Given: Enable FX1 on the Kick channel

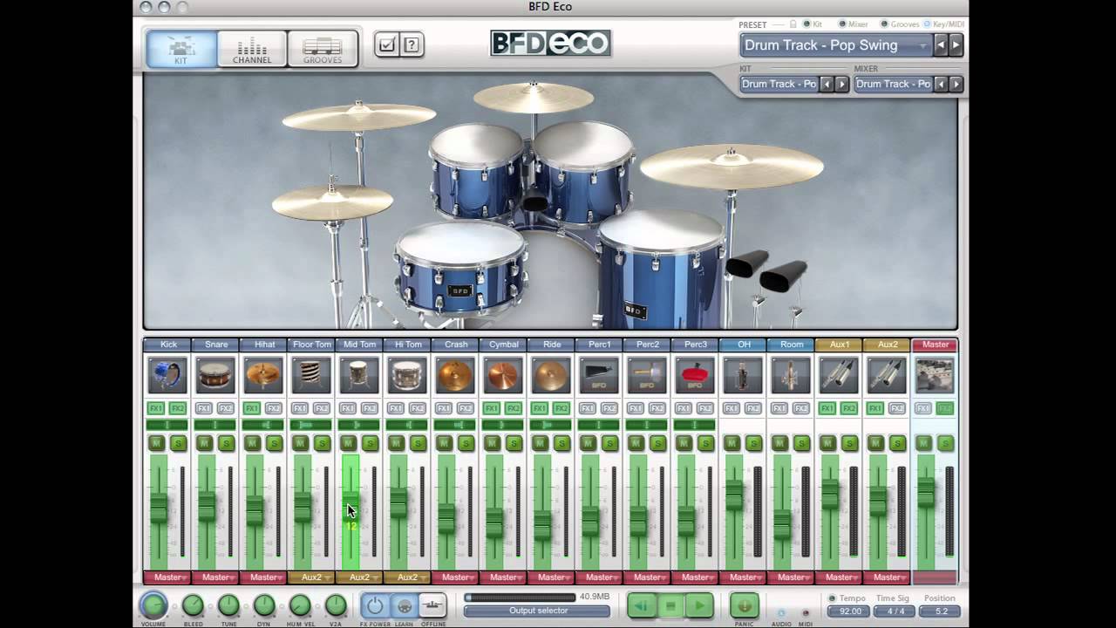Looking at the screenshot, I should (156, 408).
